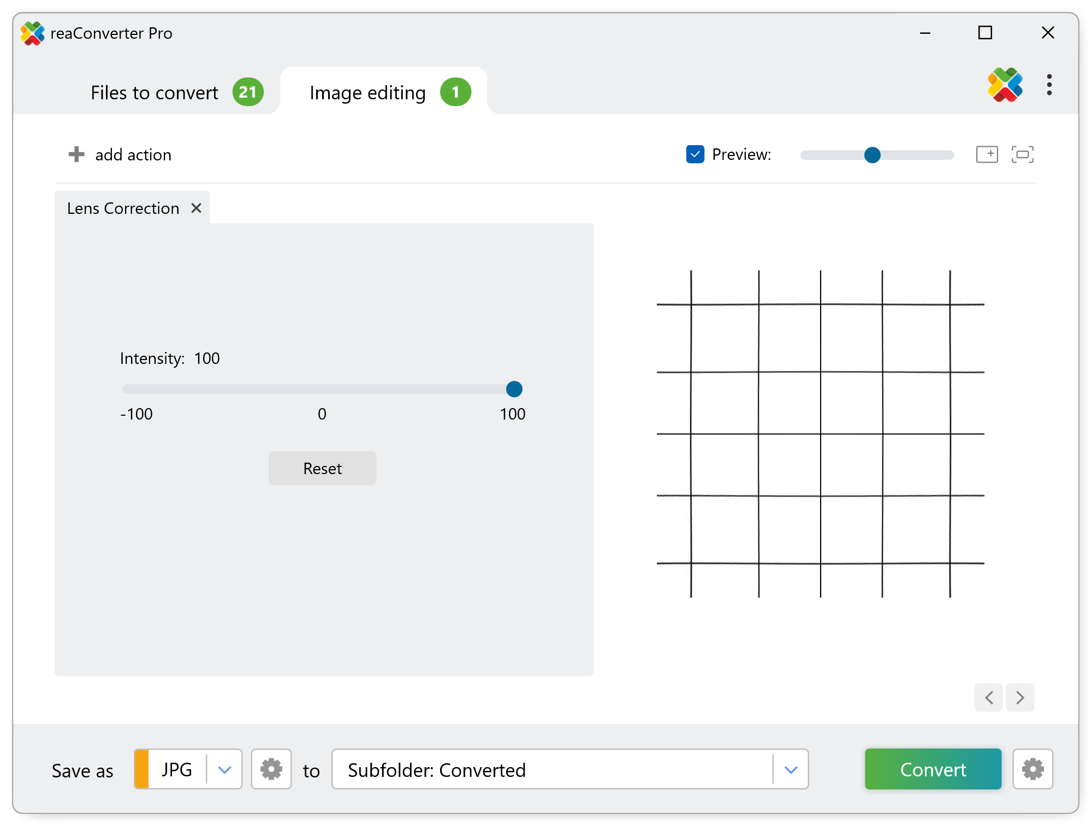This screenshot has height=826, width=1092.
Task: Click the Intensity slider handle
Action: click(x=514, y=389)
